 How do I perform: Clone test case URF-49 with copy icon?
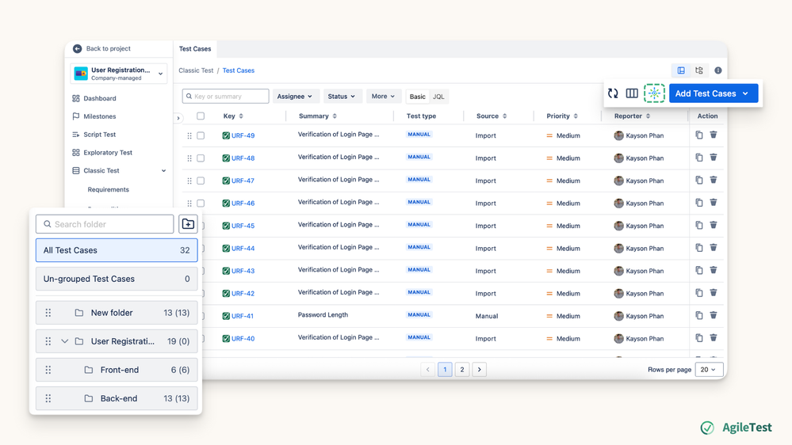tap(699, 135)
